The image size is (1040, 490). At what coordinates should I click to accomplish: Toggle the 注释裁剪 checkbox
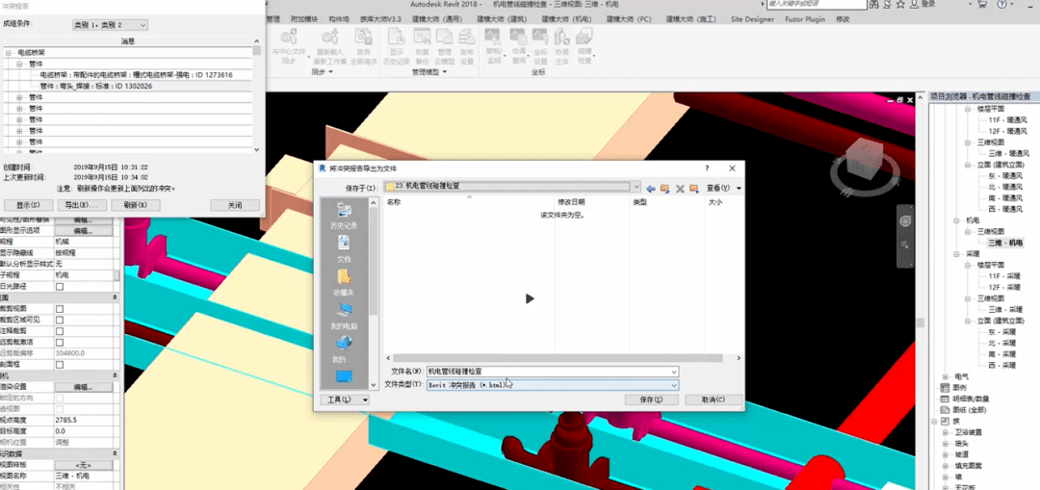[x=60, y=331]
